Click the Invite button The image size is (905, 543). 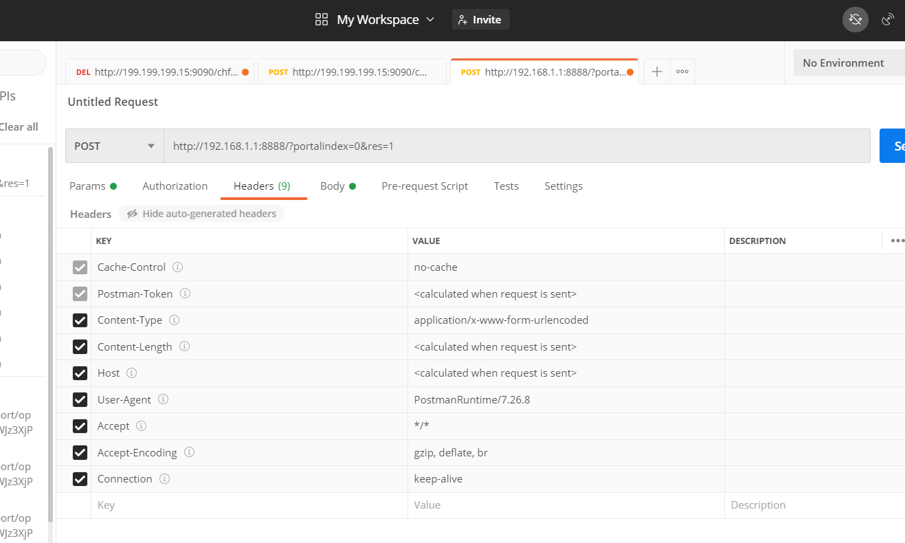(480, 19)
